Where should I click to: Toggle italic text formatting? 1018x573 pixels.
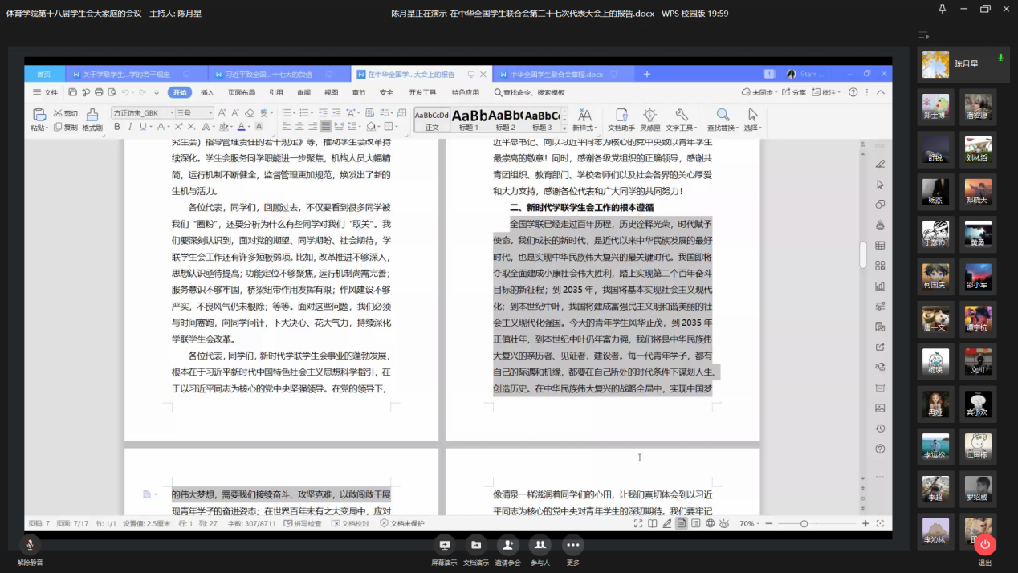130,127
